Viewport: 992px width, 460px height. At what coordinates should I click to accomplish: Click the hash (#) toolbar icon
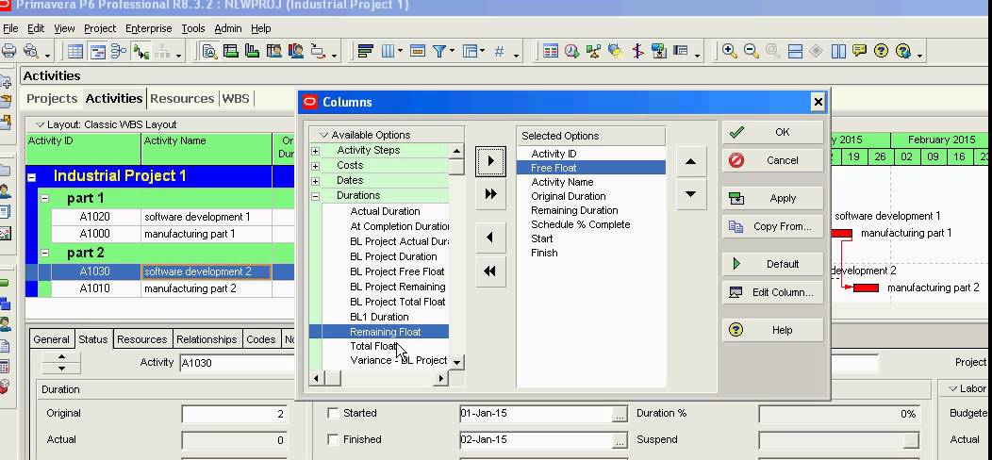coord(499,52)
